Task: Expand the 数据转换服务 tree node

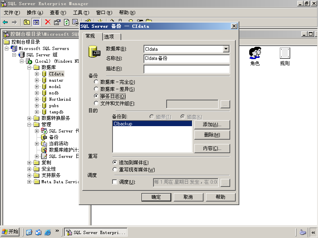Action: point(29,118)
